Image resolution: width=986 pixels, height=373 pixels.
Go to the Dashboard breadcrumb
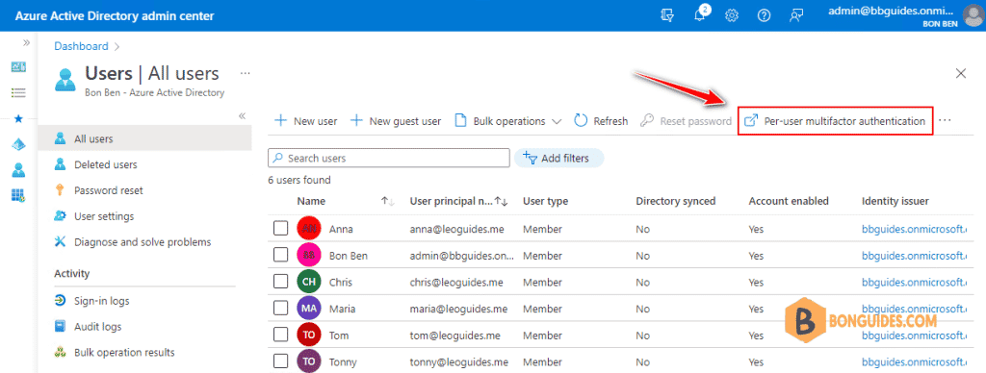tap(81, 46)
